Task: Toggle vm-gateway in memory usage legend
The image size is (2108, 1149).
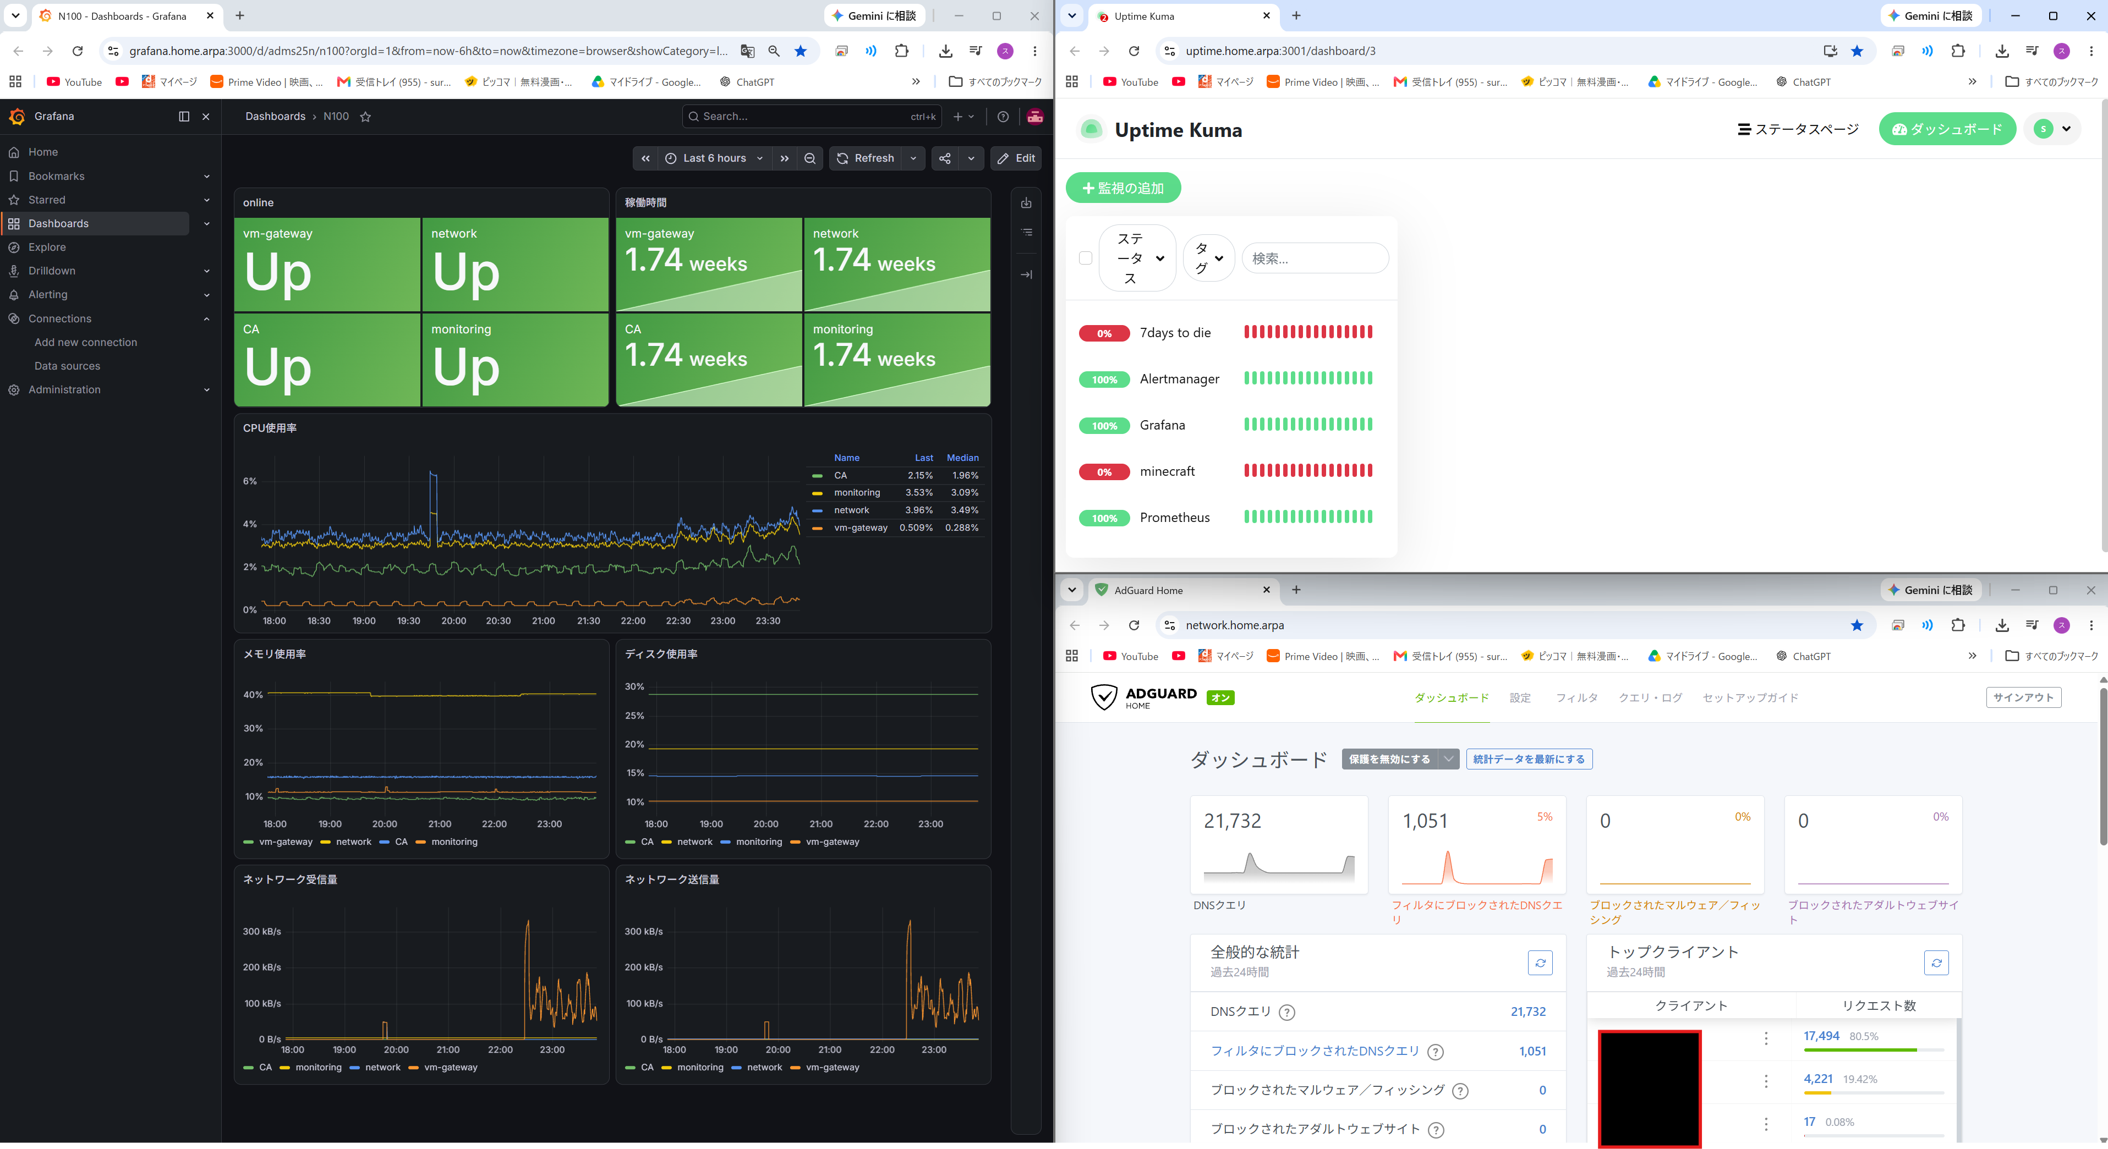Action: click(x=286, y=842)
